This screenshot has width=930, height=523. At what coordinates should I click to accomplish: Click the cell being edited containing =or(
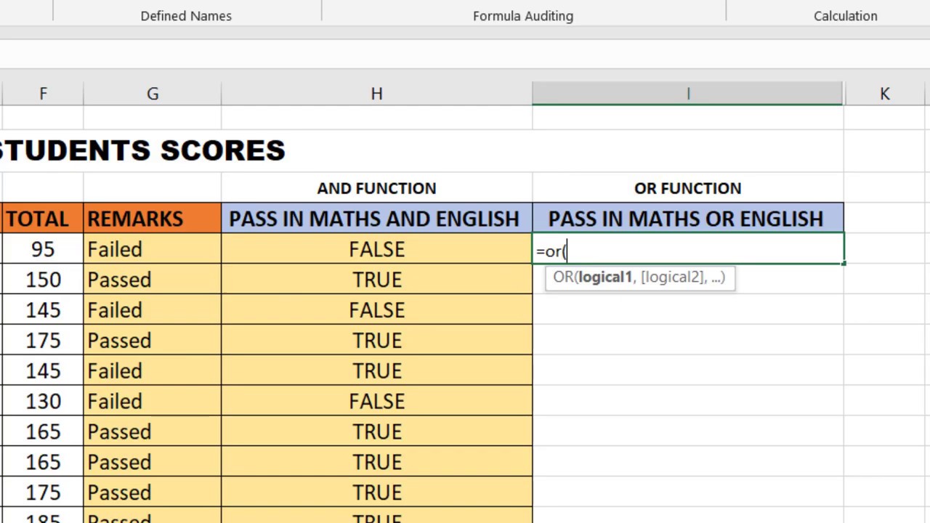tap(688, 249)
